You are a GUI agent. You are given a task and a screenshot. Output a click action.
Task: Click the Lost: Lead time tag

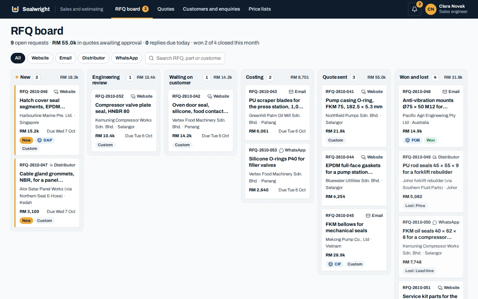[x=419, y=271]
